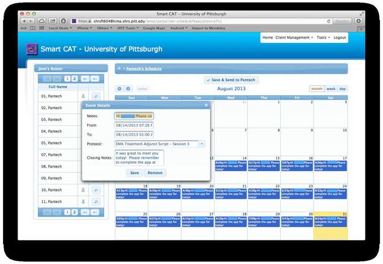
Task: Click the home icon in schedule breadcrumb
Action: pyautogui.click(x=119, y=68)
